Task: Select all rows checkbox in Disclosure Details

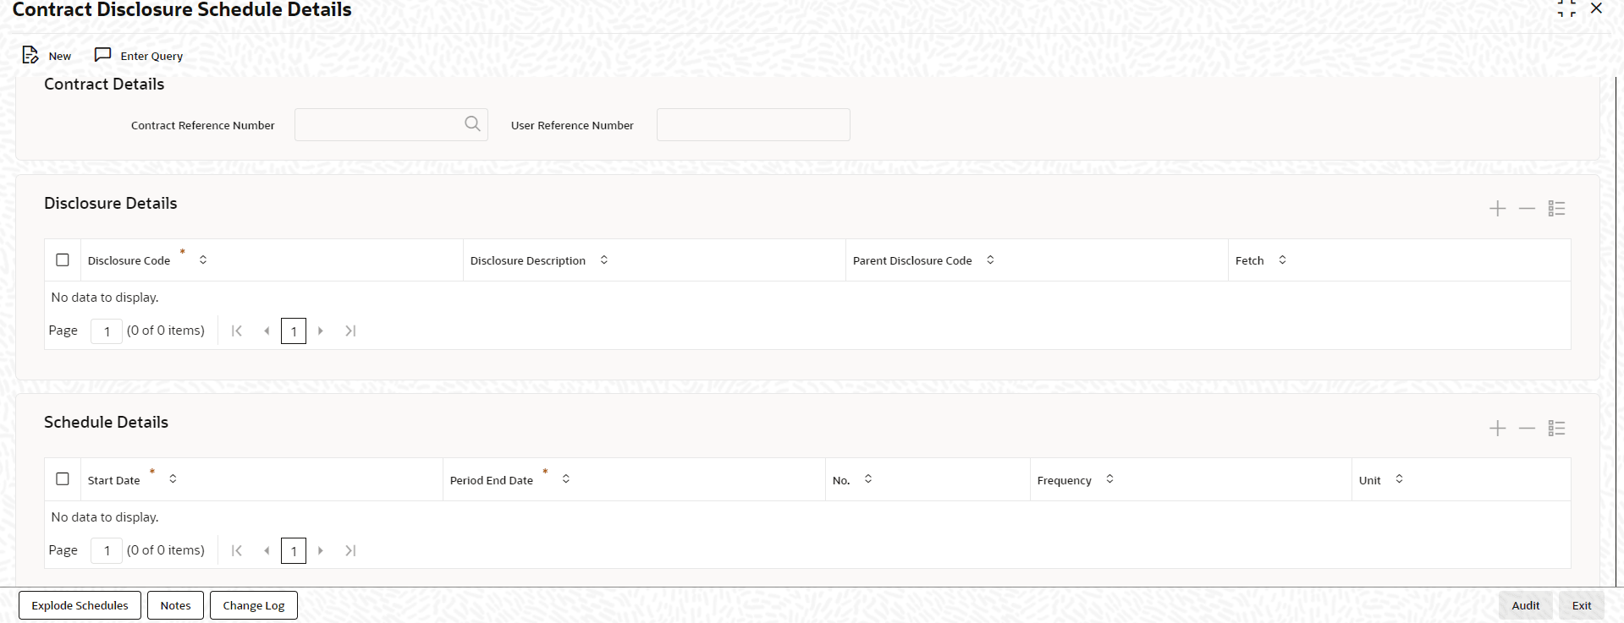Action: click(x=63, y=260)
